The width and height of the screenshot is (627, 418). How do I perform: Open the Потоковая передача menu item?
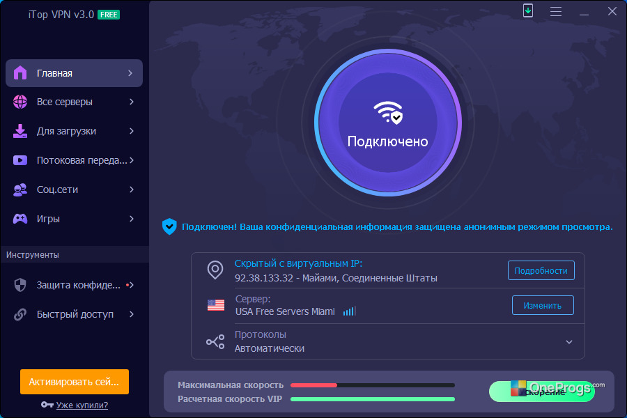coord(74,160)
